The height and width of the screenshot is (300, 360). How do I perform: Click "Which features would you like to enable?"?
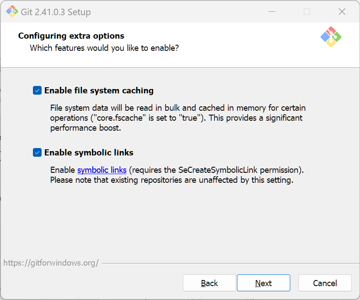(104, 48)
